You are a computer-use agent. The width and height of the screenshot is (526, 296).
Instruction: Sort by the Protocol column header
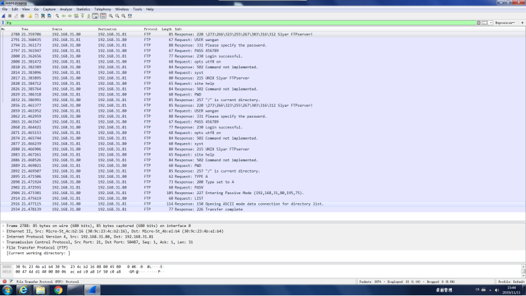151,29
